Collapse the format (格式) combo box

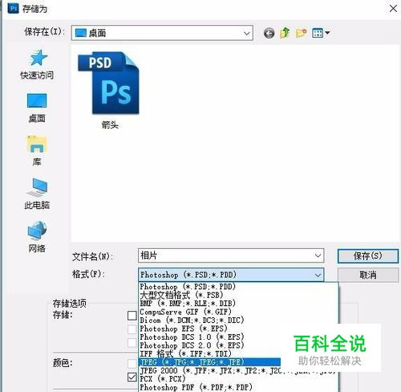pos(318,275)
